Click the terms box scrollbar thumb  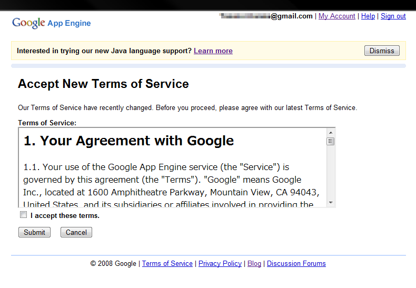coord(331,141)
